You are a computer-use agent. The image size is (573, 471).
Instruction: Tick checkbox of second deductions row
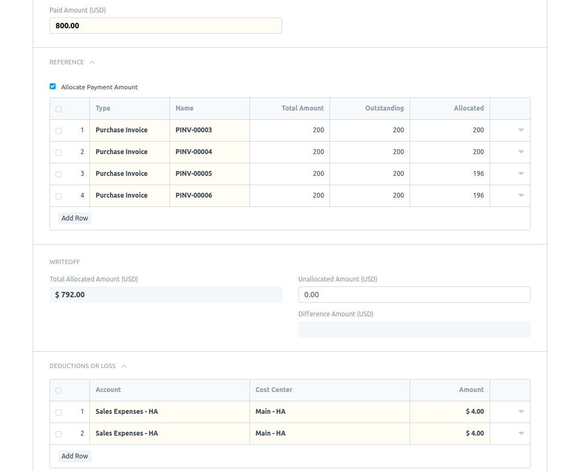pyautogui.click(x=58, y=434)
